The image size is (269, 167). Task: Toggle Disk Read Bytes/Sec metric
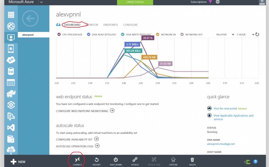(x=89, y=34)
